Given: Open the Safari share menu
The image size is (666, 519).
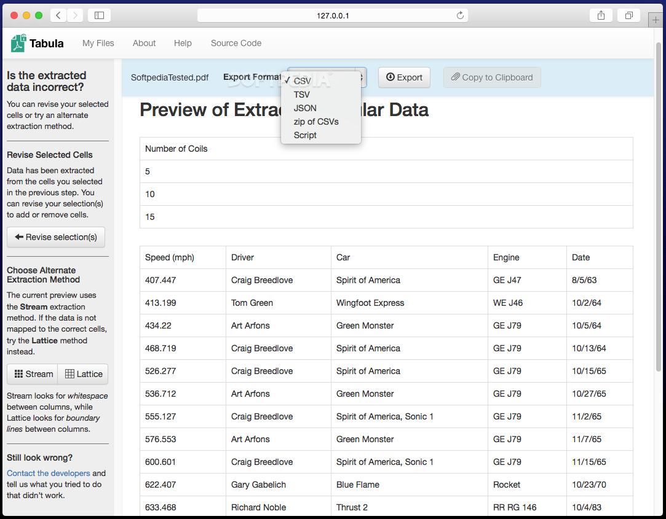Looking at the screenshot, I should tap(601, 16).
